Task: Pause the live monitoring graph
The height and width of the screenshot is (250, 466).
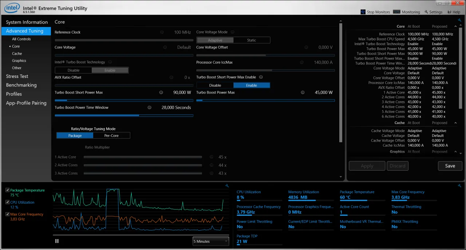Action: click(57, 241)
